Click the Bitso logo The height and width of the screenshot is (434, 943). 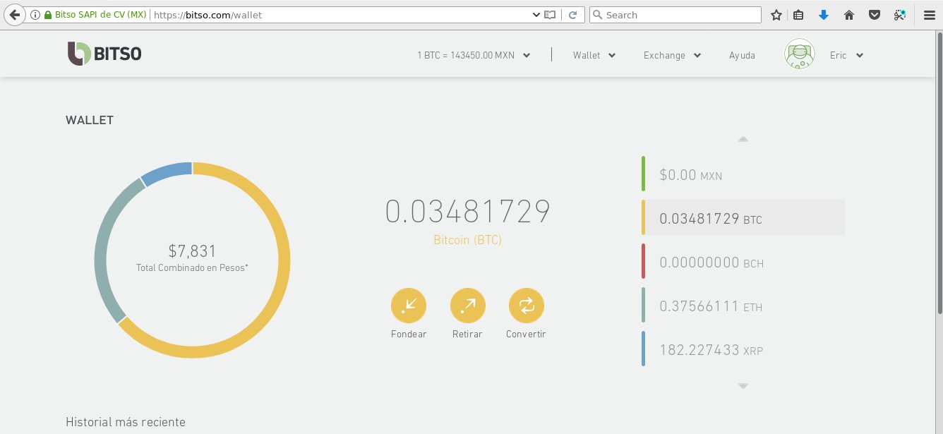pyautogui.click(x=104, y=54)
